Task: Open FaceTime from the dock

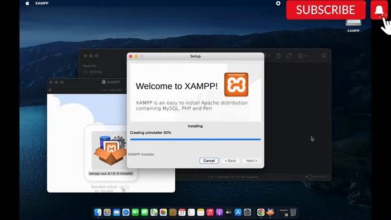Action: [135, 212]
